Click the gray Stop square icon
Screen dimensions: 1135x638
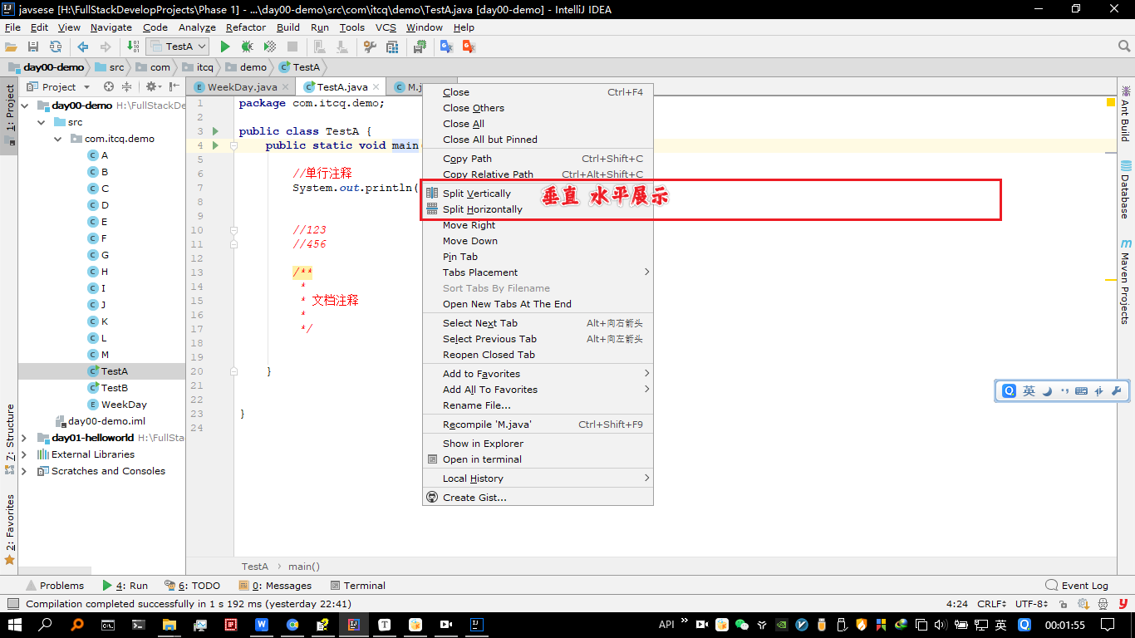(x=292, y=47)
